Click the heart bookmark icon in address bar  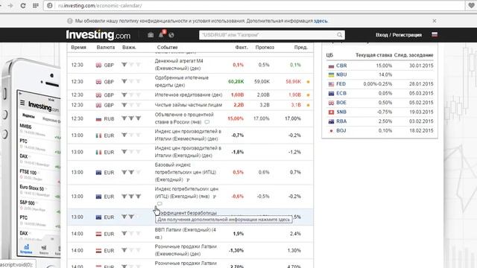point(471,5)
